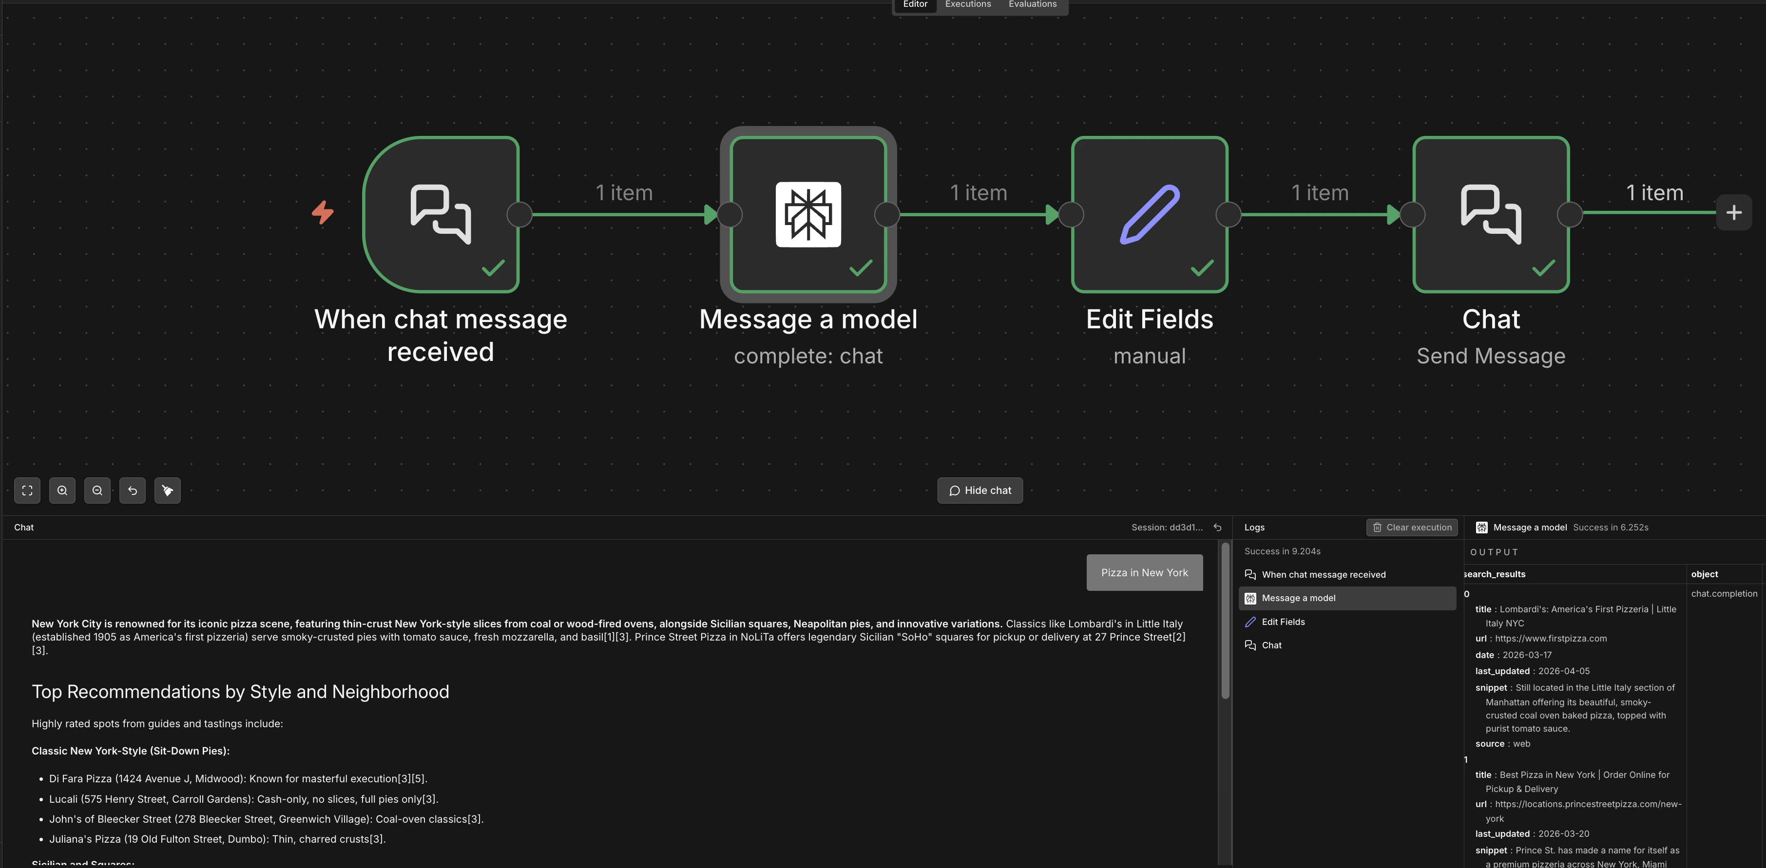
Task: Toggle Hide chat panel
Action: pos(979,490)
